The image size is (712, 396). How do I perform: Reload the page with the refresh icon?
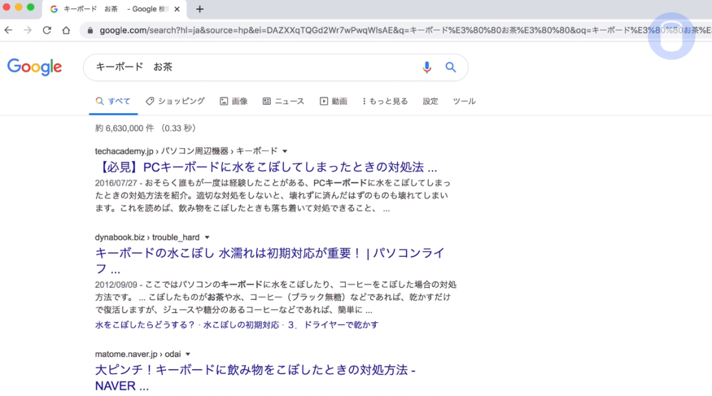pos(47,30)
